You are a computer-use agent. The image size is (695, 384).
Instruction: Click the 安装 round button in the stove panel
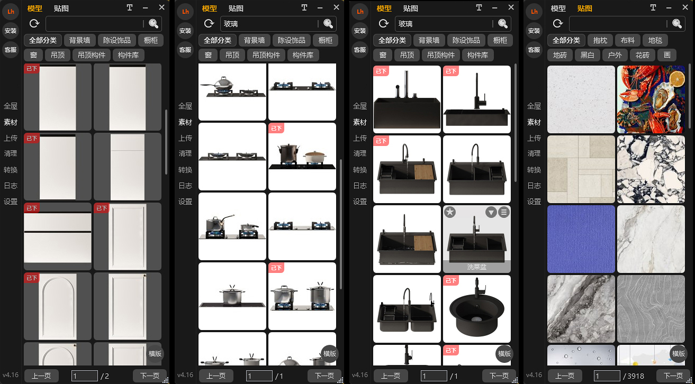tap(185, 31)
